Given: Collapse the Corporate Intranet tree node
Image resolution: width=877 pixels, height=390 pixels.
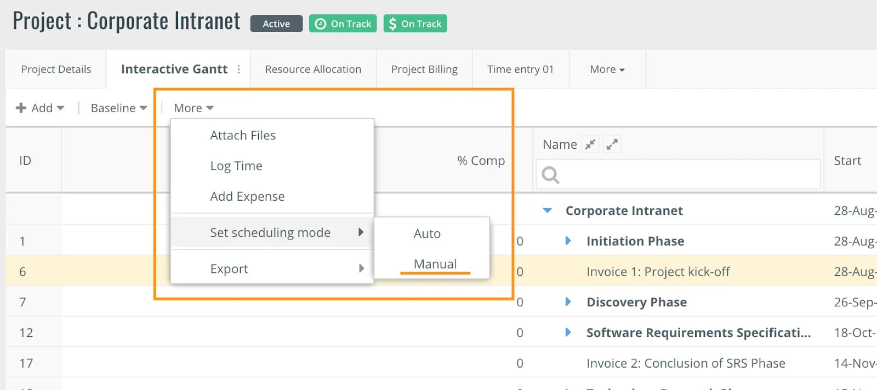Looking at the screenshot, I should pos(547,211).
